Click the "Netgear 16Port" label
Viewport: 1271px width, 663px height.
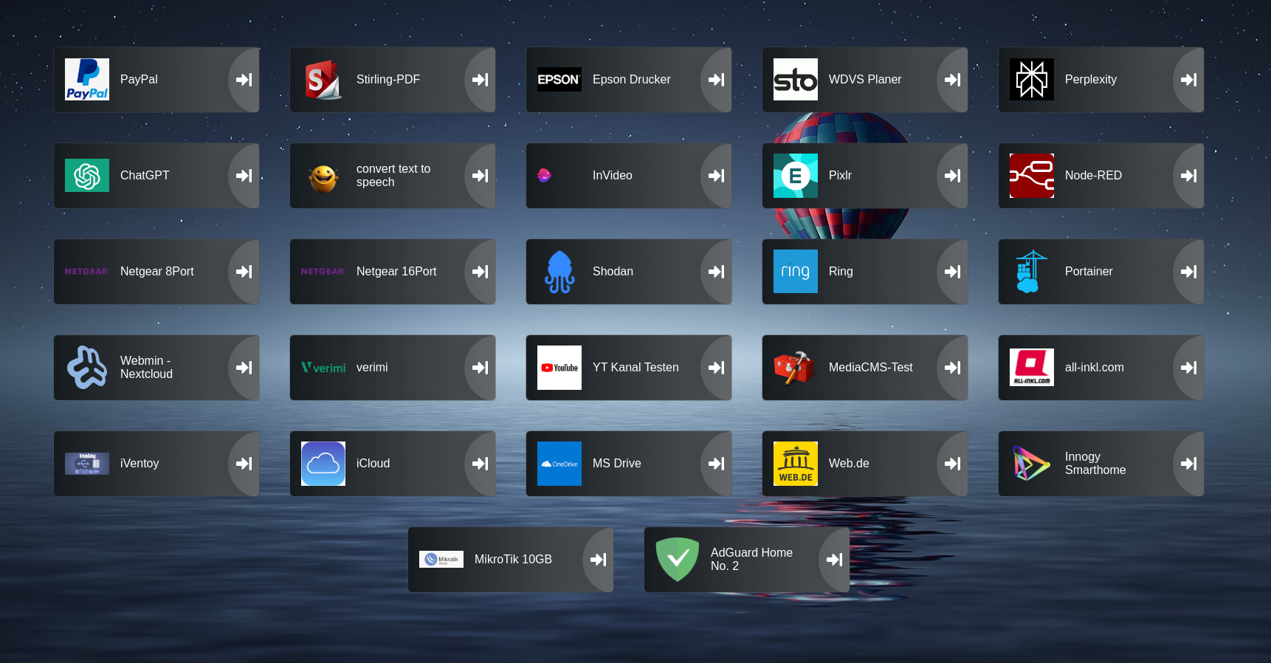[396, 272]
